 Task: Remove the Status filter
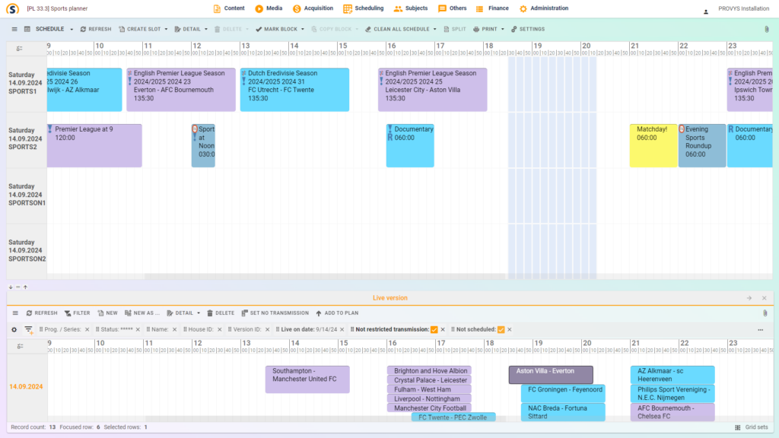click(138, 330)
